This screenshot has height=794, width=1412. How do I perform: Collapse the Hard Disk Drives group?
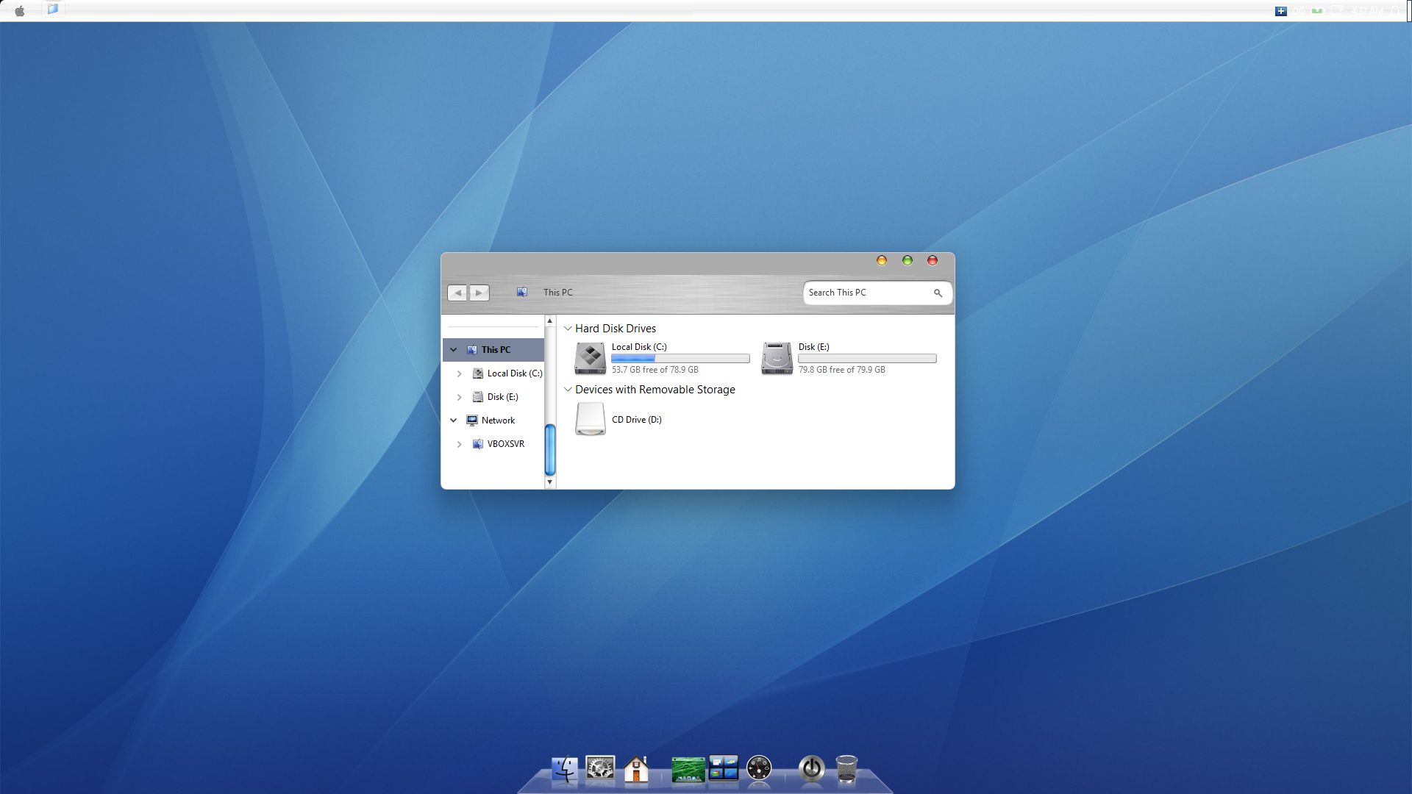(x=568, y=329)
